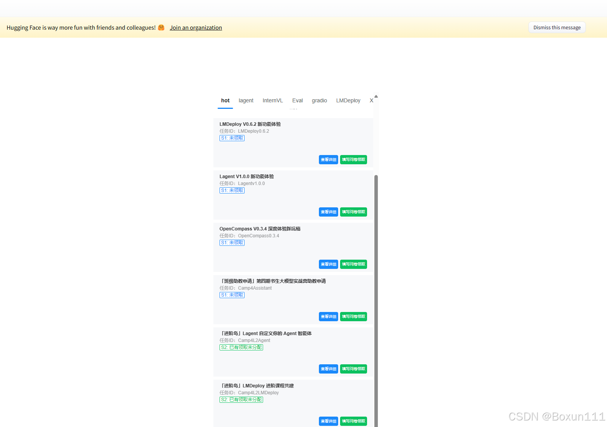Click the task list scrollbar thumb
Screen dimensions: 607x427
pos(376,301)
